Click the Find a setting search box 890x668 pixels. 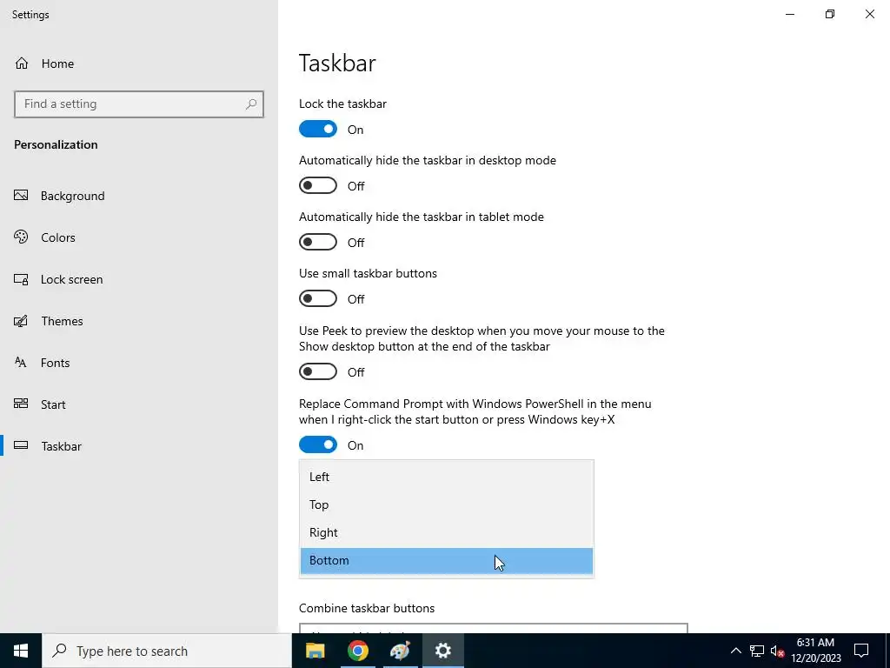139,104
